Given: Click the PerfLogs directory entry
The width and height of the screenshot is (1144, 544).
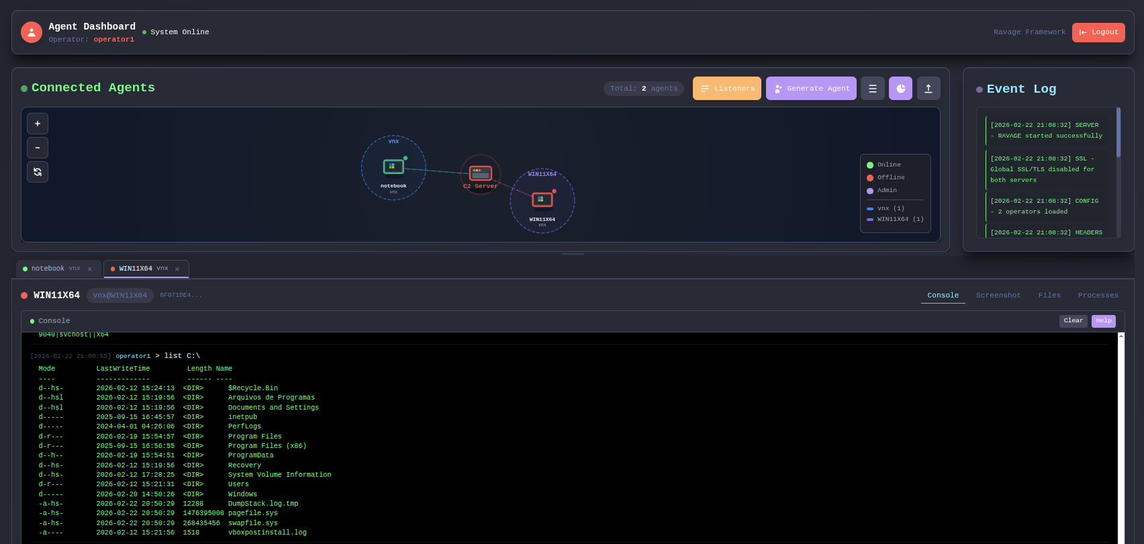Looking at the screenshot, I should pyautogui.click(x=244, y=426).
